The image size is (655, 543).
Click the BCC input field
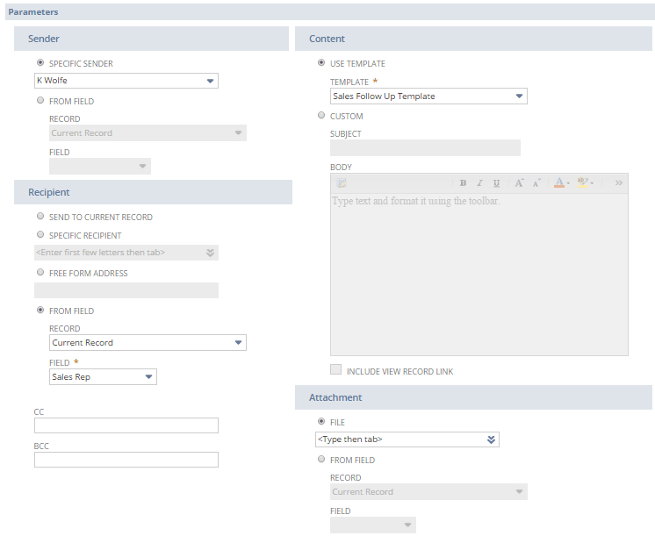coord(126,460)
